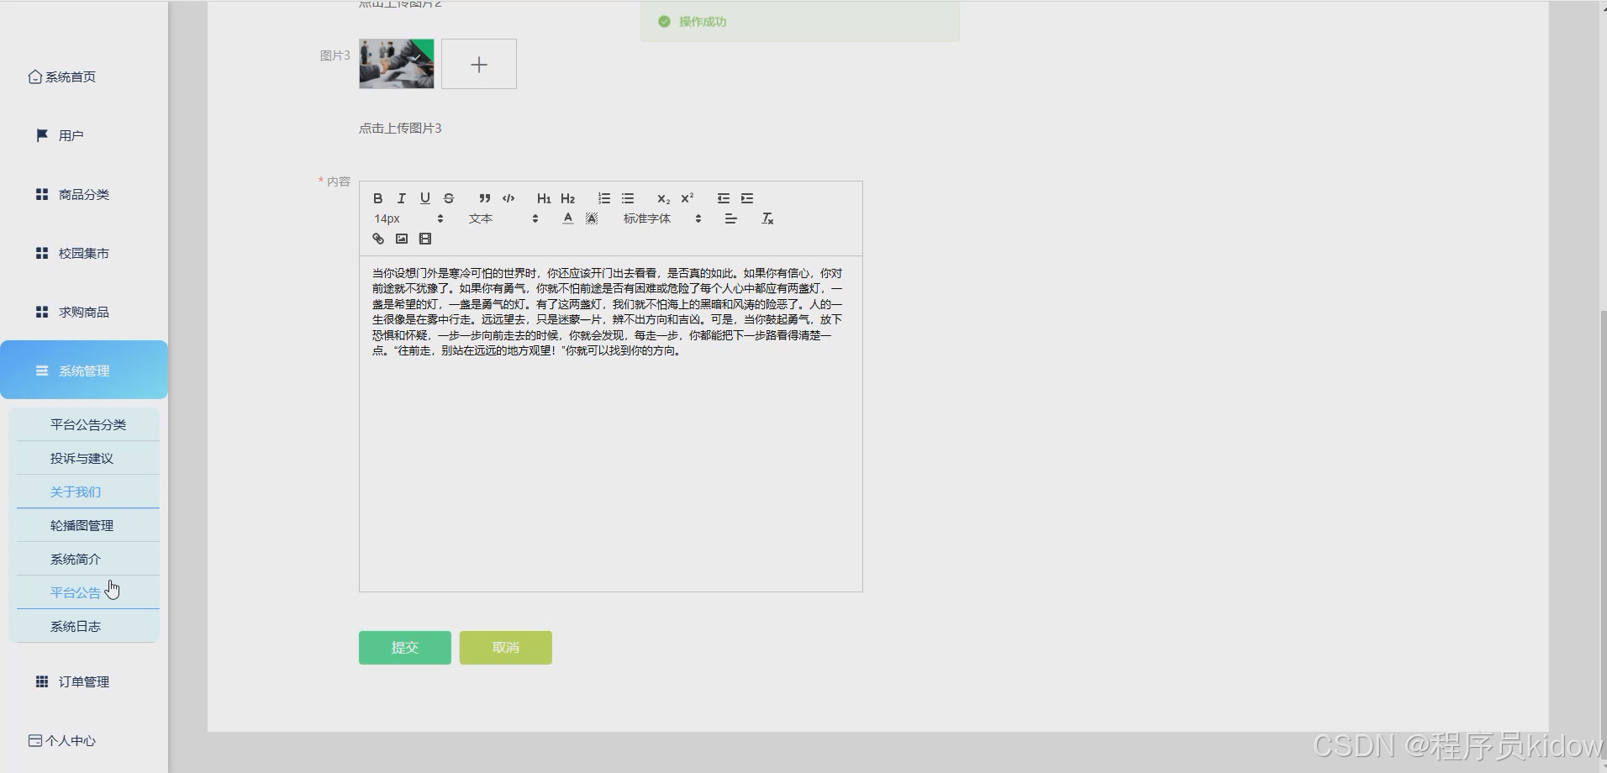Apply italic formatting to content text
Screen dimensions: 1607x773
401,198
